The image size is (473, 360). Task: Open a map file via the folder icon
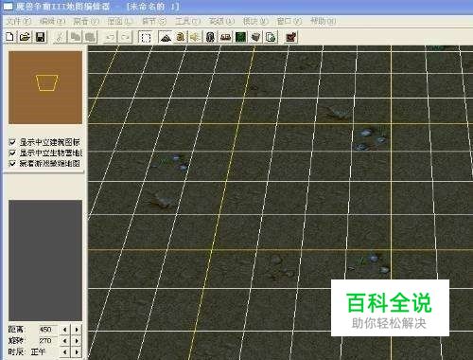[25, 37]
